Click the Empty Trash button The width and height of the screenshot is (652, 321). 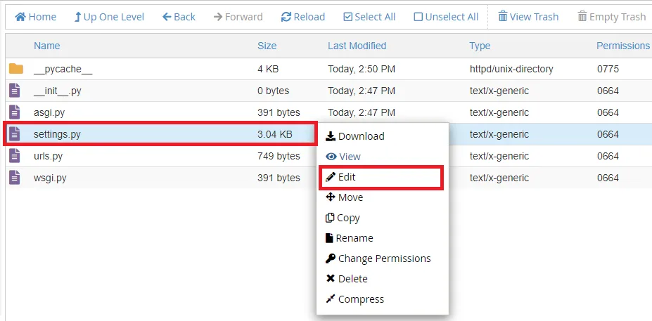point(611,17)
